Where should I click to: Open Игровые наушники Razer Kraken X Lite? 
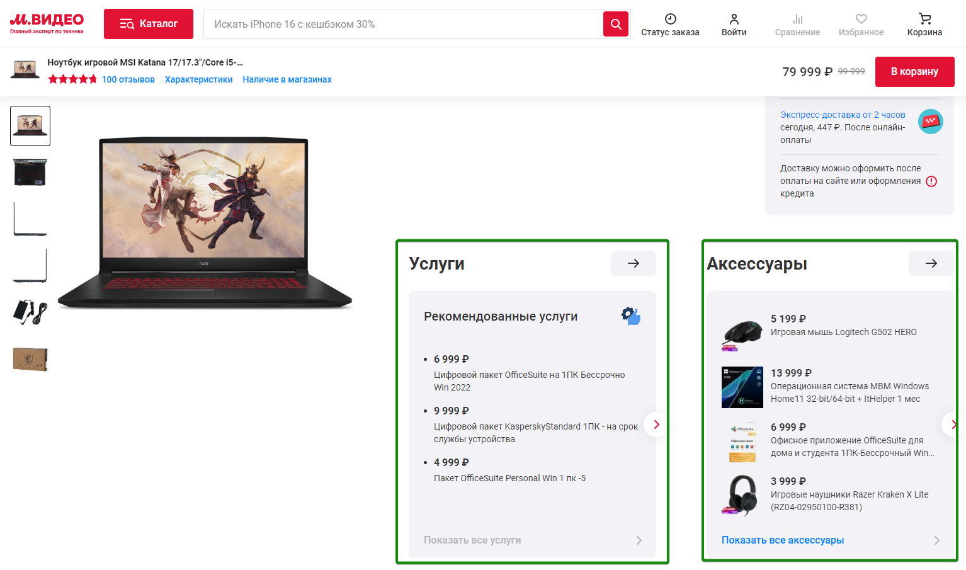click(x=850, y=501)
